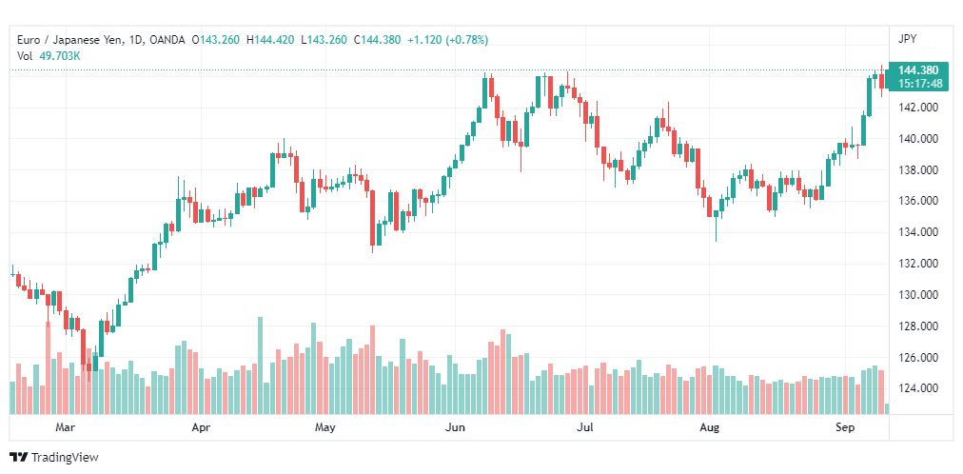Click the OANDA data source label
Image resolution: width=963 pixels, height=474 pixels.
[x=167, y=40]
